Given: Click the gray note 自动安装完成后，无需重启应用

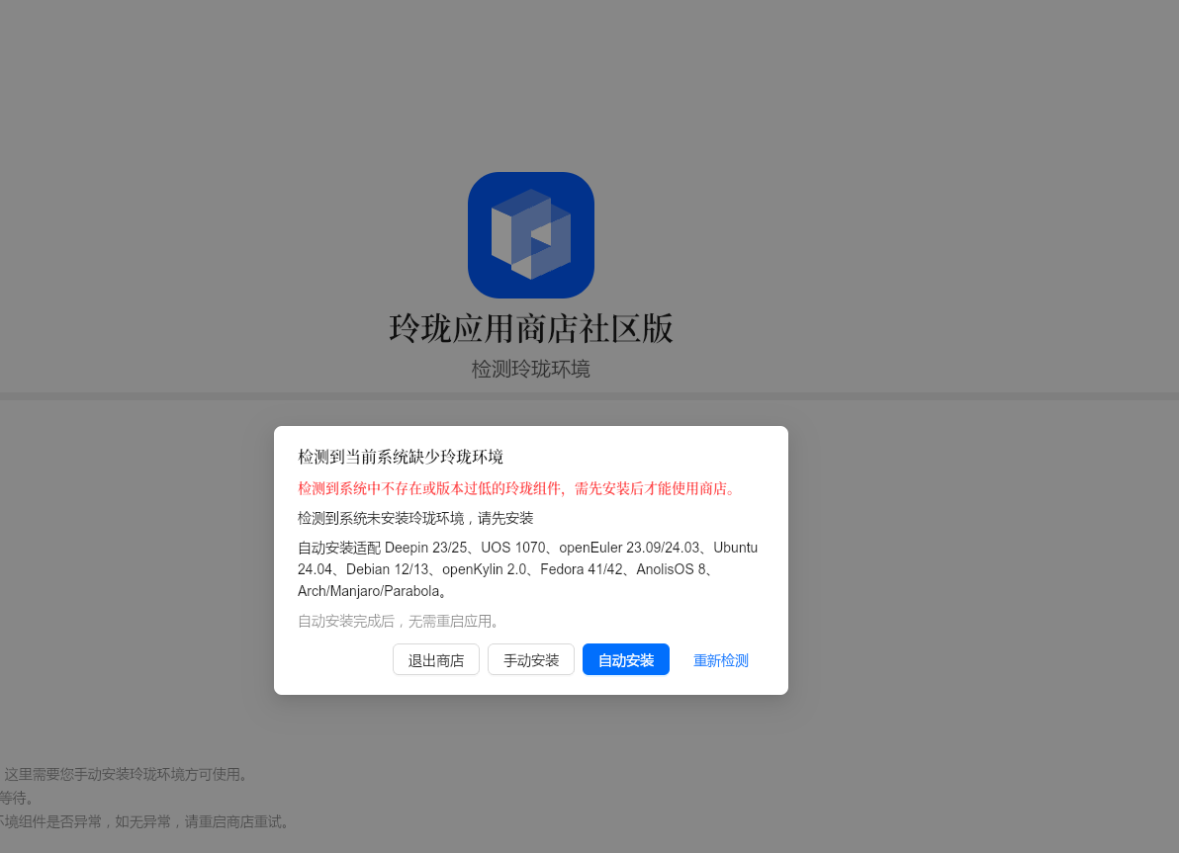Looking at the screenshot, I should [400, 622].
